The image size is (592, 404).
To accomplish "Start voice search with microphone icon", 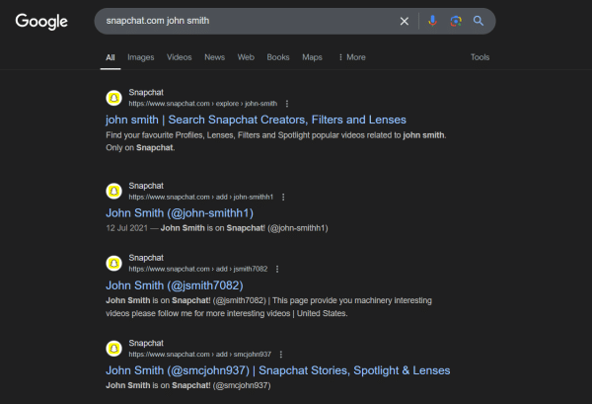I will (x=433, y=21).
